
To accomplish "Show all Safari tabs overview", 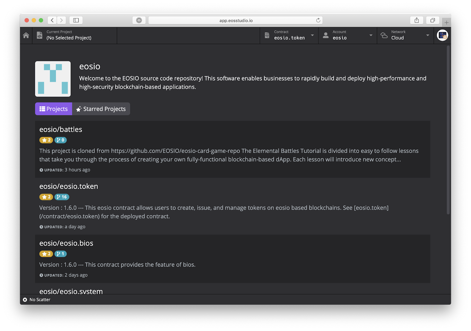I will tap(432, 20).
